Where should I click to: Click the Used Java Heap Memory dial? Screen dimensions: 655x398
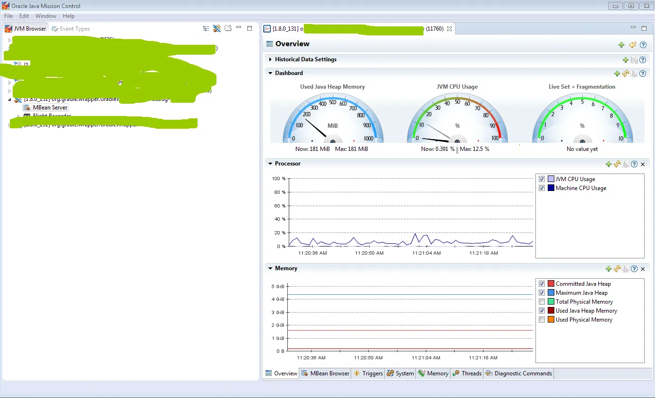coord(333,118)
